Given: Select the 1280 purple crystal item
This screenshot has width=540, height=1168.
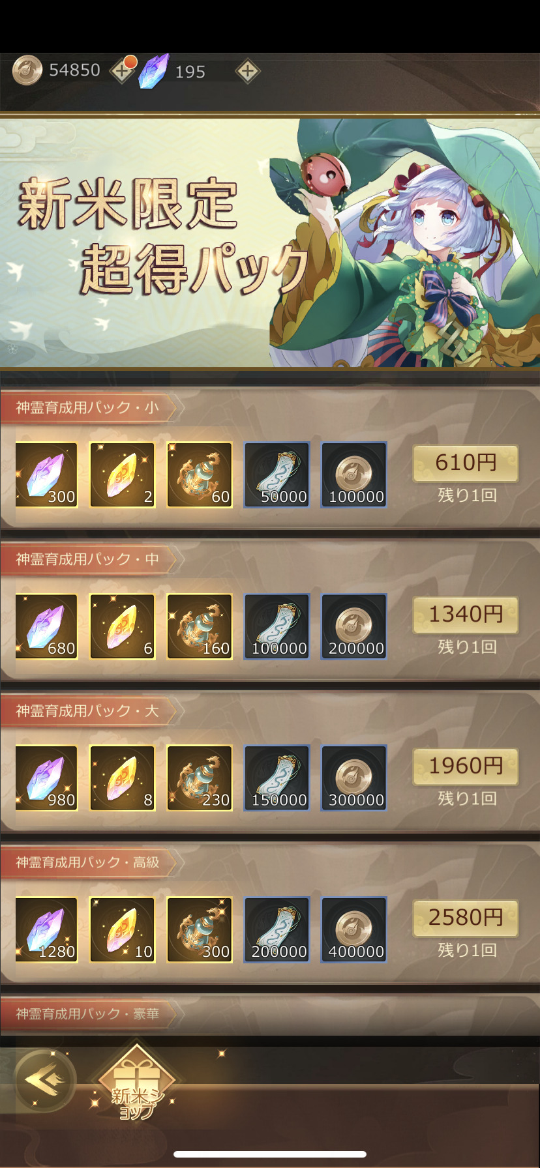Looking at the screenshot, I should tap(46, 930).
